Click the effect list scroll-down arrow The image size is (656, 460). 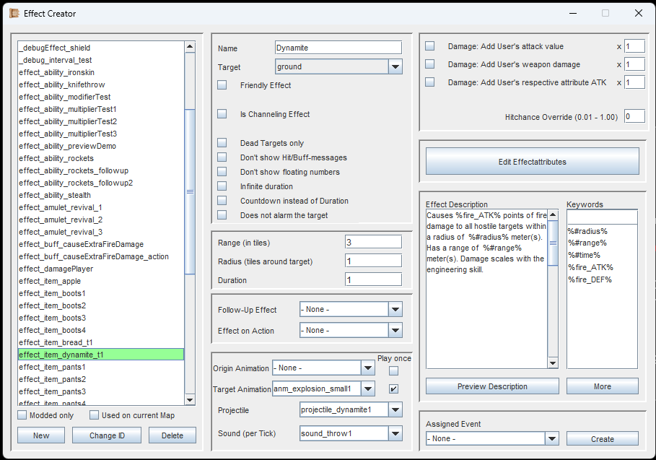191,399
